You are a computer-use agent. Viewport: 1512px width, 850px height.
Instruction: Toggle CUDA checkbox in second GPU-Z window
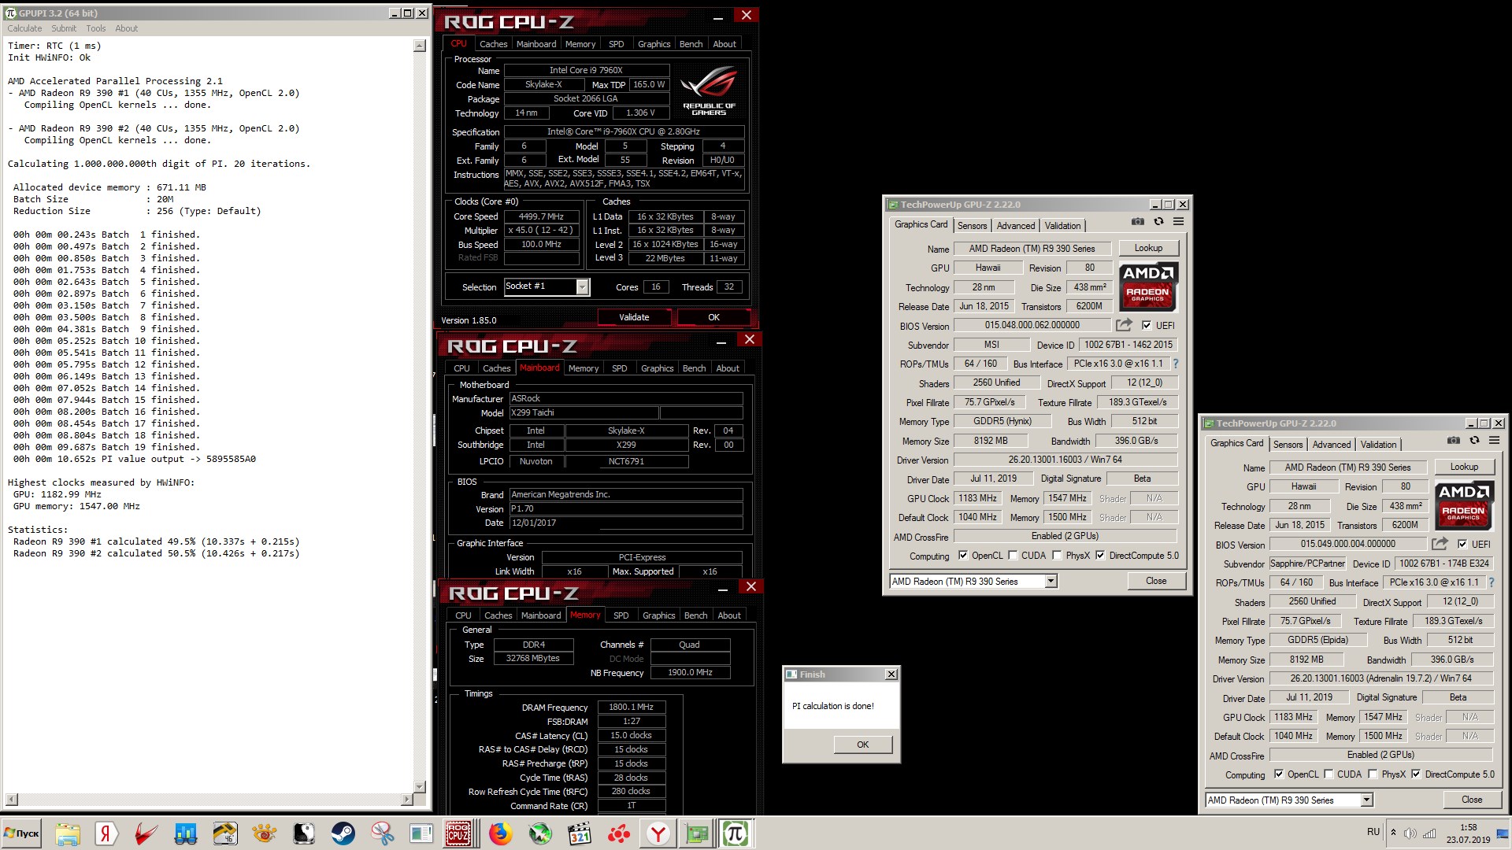pyautogui.click(x=1329, y=774)
